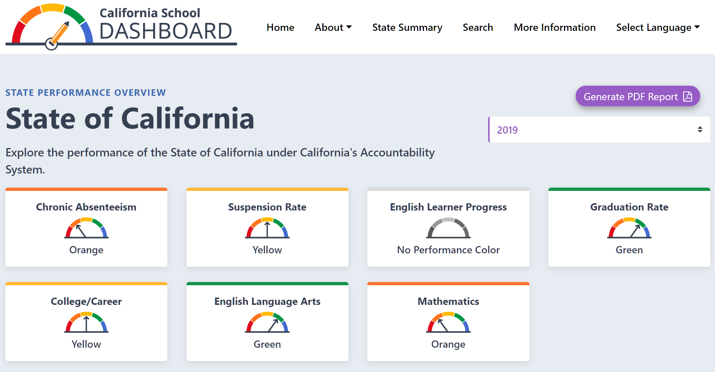This screenshot has height=372, width=715.
Task: Click the Suspension Rate gauge icon
Action: 267,228
